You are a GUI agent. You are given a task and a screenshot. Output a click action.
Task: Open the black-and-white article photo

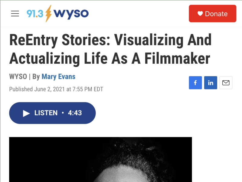(100, 160)
